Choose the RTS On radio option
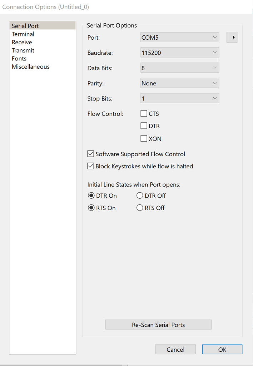 click(91, 208)
